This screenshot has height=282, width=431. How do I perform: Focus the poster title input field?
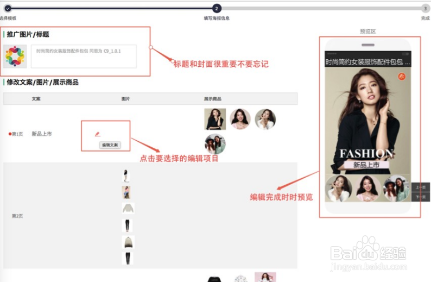pyautogui.click(x=84, y=57)
